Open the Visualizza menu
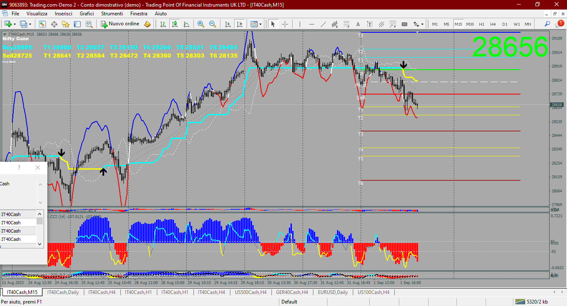 coord(37,14)
